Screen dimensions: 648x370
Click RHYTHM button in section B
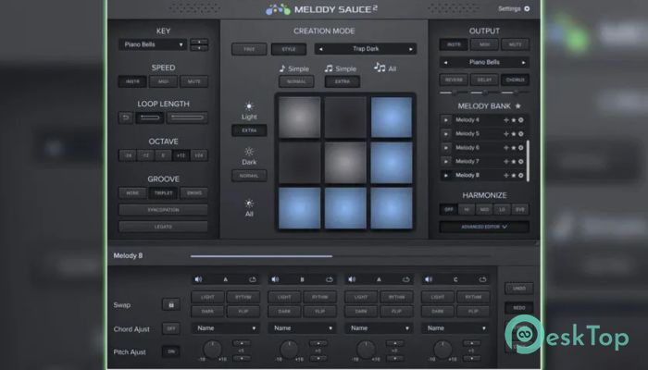click(x=320, y=297)
